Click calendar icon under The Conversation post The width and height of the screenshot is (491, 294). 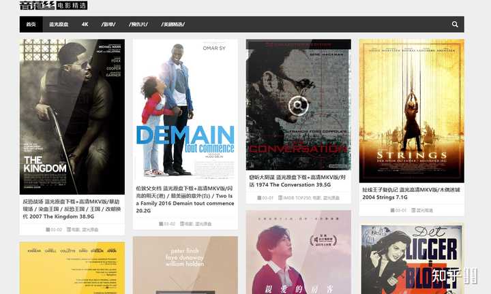[x=259, y=198]
